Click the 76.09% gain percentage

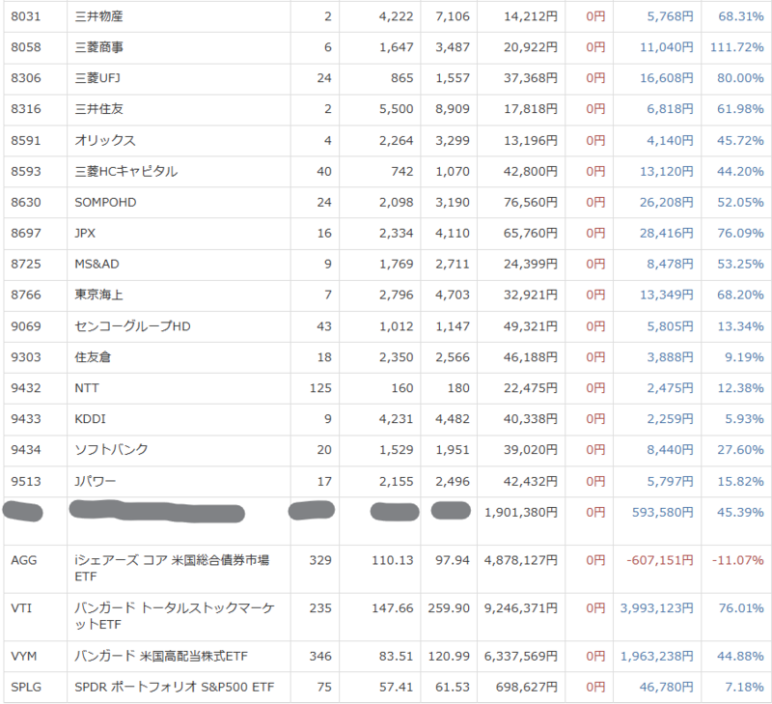click(740, 233)
